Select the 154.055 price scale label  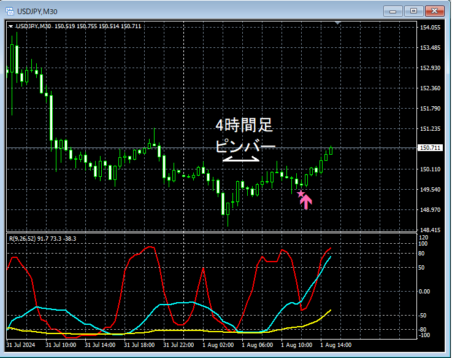click(x=430, y=28)
